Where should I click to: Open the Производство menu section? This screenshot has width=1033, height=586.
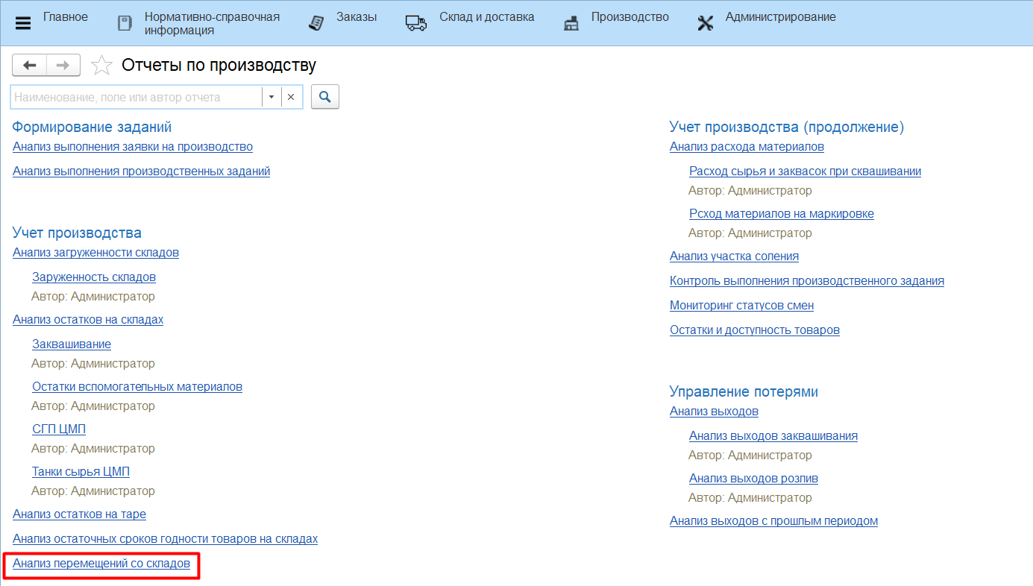(629, 17)
